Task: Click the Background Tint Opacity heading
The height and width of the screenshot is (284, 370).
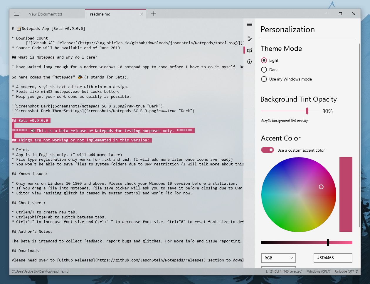Action: [299, 99]
